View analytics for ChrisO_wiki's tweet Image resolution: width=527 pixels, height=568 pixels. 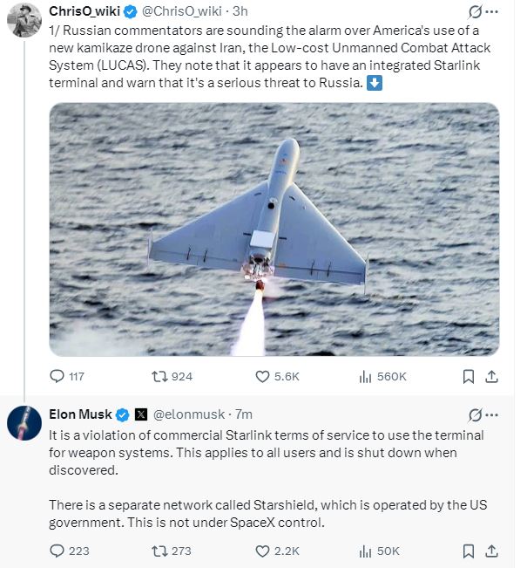coord(366,376)
